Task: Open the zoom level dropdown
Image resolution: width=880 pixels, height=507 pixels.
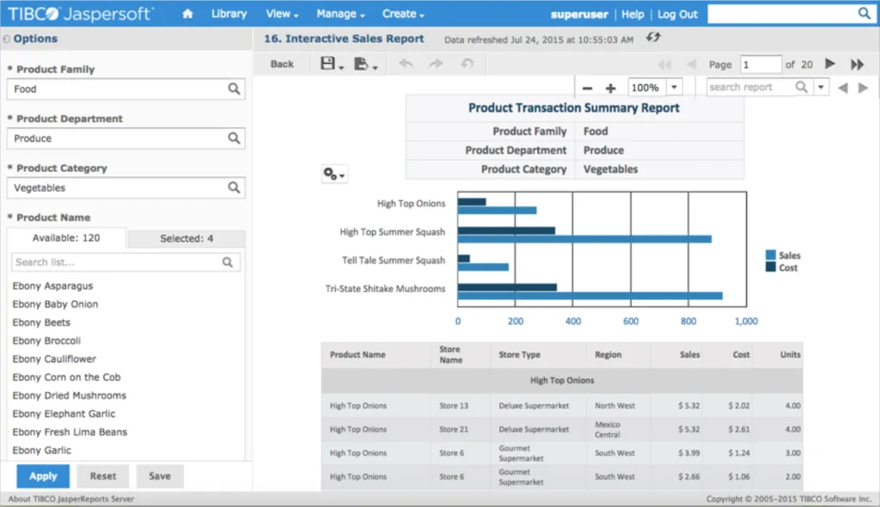Action: (674, 87)
